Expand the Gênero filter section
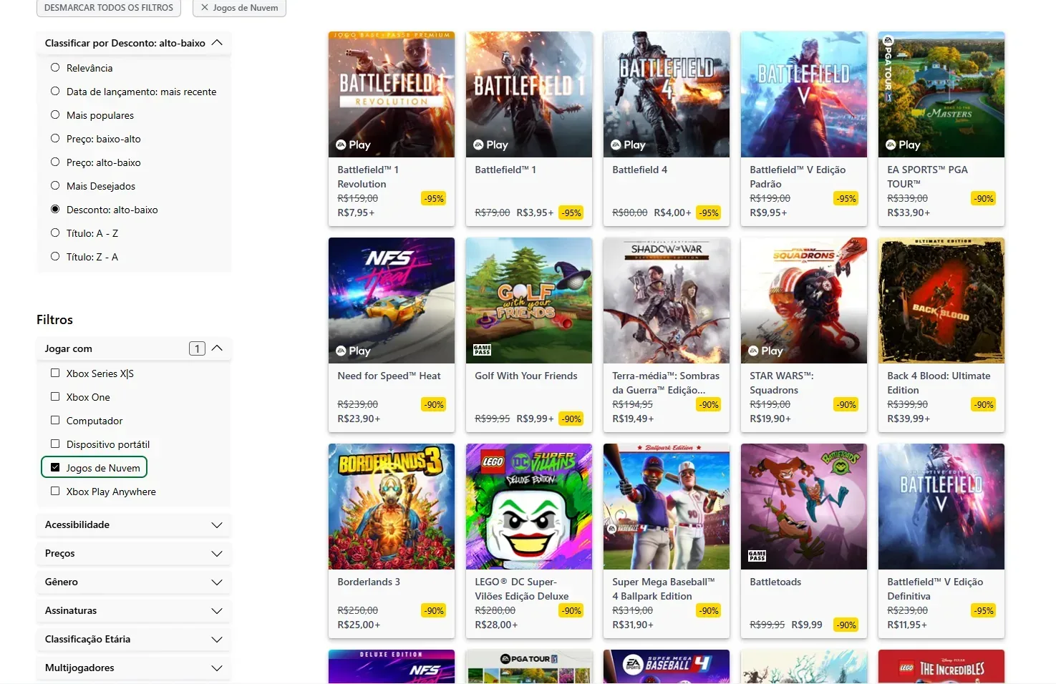 pyautogui.click(x=134, y=582)
